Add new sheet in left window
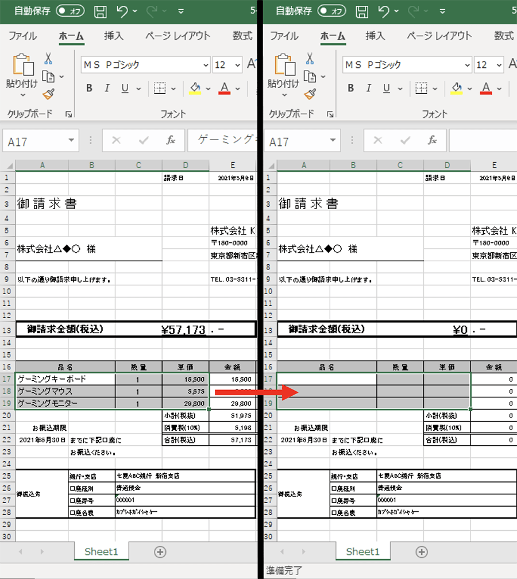 pos(160,552)
